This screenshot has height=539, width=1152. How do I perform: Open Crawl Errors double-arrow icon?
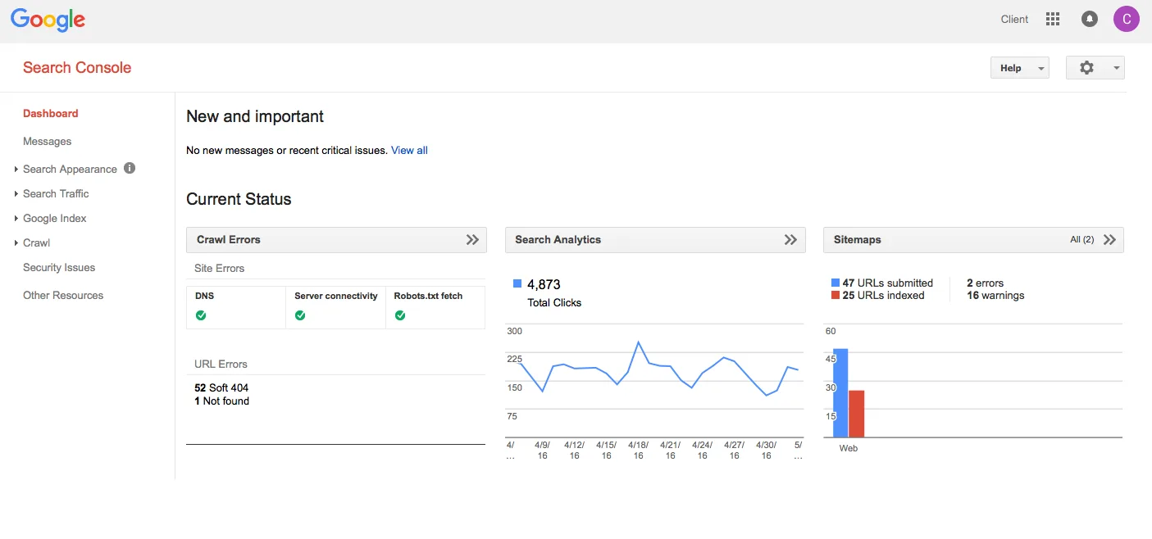coord(472,240)
